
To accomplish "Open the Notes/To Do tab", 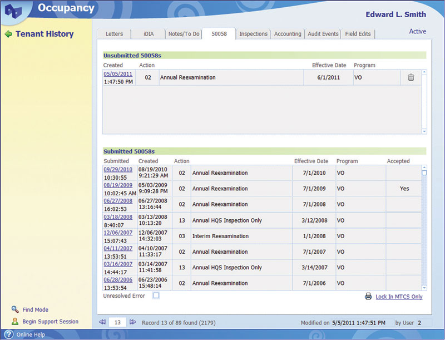I will (x=184, y=34).
